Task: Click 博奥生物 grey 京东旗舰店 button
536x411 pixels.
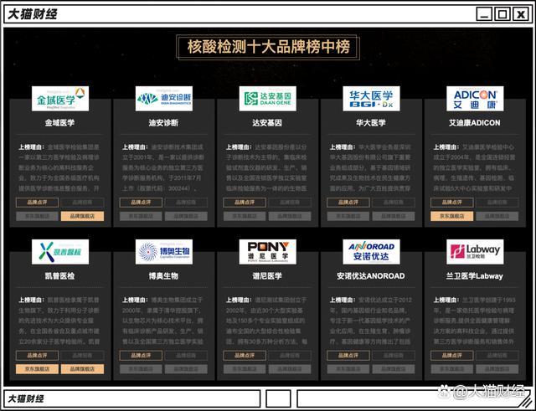Action: click(141, 369)
